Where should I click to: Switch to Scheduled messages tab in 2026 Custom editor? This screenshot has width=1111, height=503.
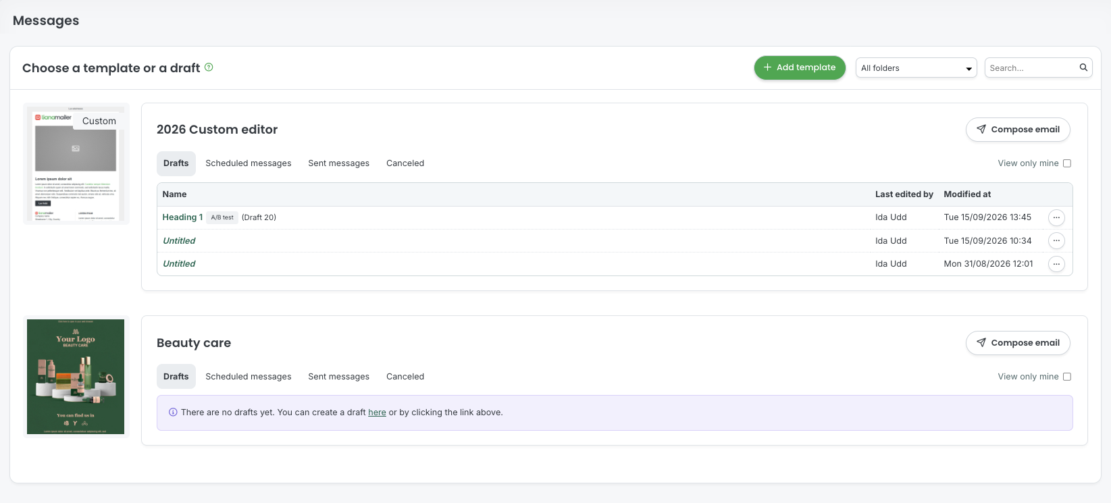coord(249,163)
